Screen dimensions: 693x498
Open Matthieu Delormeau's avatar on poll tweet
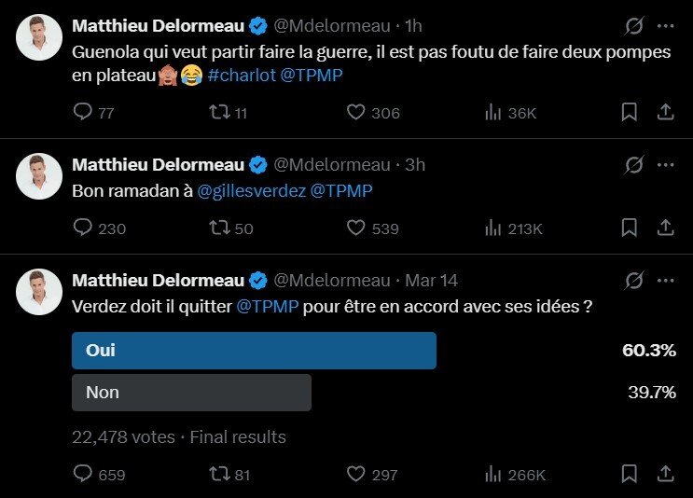39,289
